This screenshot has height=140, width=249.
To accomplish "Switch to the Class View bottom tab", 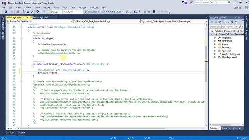I will 238,128.
